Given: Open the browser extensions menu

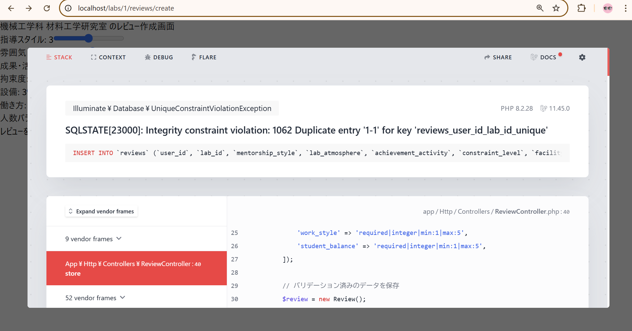Looking at the screenshot, I should click(x=582, y=8).
